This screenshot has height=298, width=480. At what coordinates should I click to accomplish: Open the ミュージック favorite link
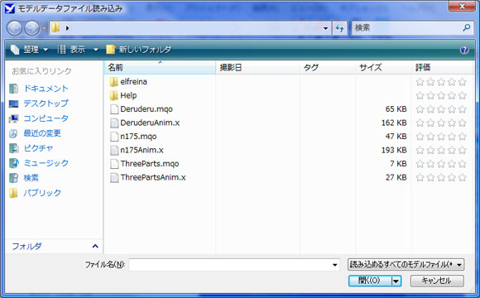(x=46, y=163)
